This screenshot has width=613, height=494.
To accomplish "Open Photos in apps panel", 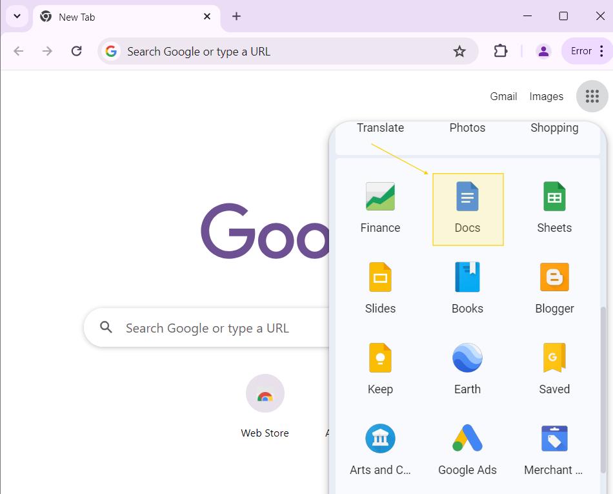I will (x=467, y=128).
